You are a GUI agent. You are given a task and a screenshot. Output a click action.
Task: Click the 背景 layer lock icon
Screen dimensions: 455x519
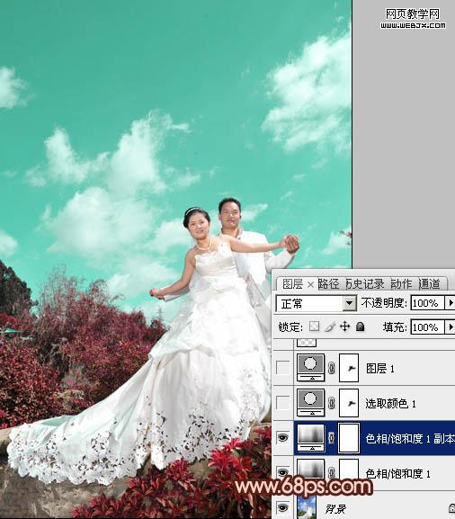click(x=451, y=507)
